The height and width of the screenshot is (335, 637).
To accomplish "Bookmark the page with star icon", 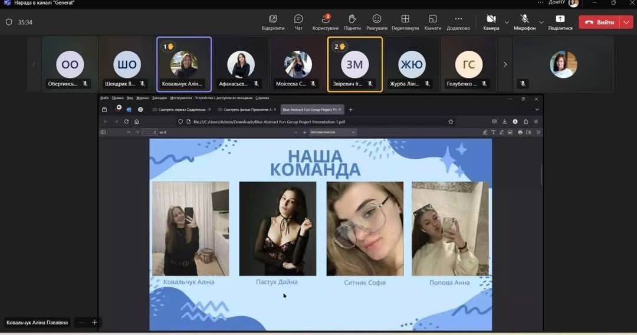I will tap(451, 121).
